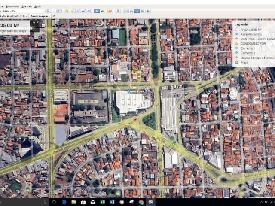Close the save image toolbar X

(54, 16)
